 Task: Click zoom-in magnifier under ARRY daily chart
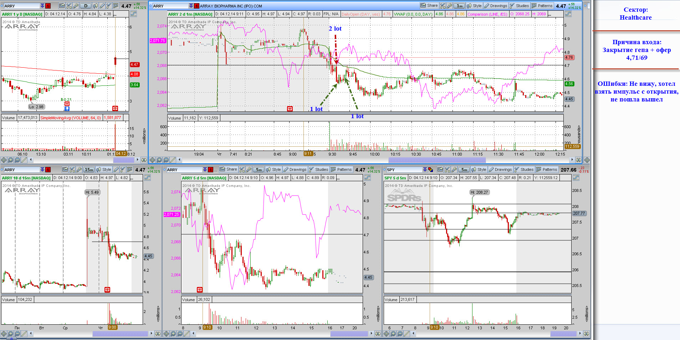(x=11, y=160)
